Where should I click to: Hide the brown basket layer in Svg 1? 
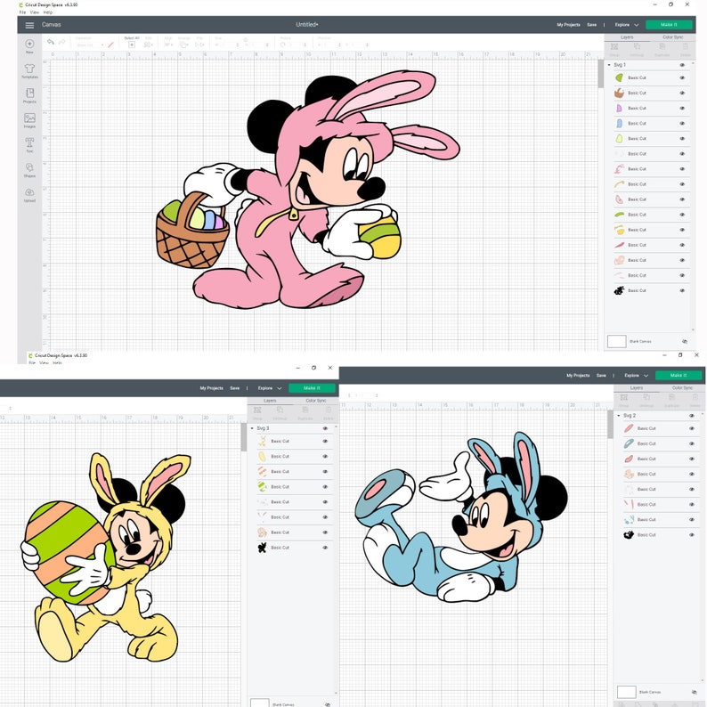pyautogui.click(x=682, y=93)
